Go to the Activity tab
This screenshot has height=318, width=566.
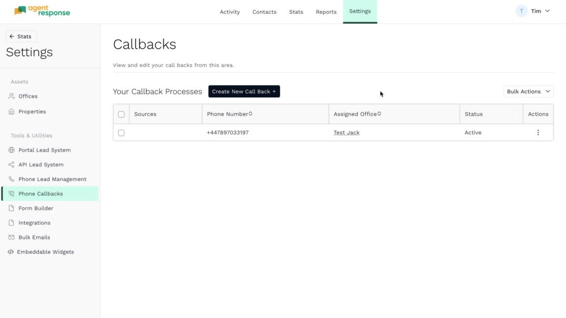tap(230, 12)
